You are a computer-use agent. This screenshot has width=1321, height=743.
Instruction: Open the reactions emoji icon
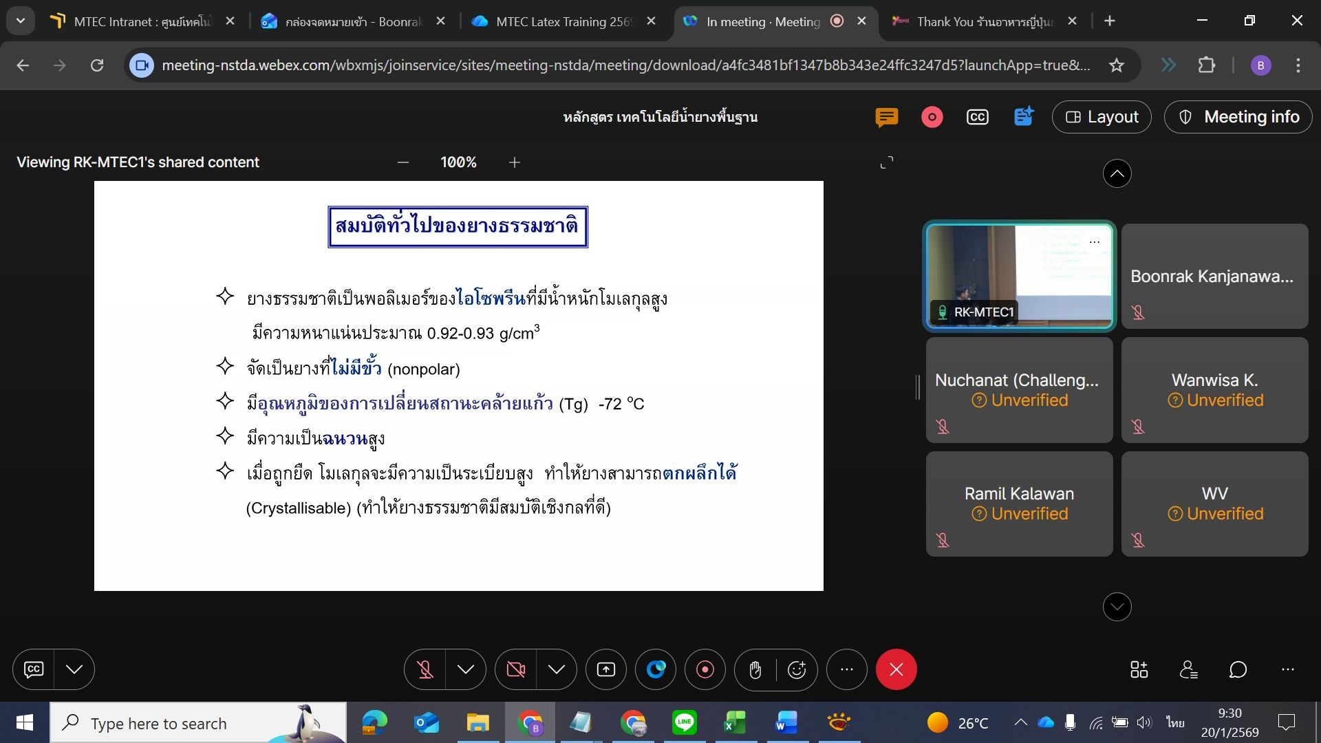[x=797, y=669]
